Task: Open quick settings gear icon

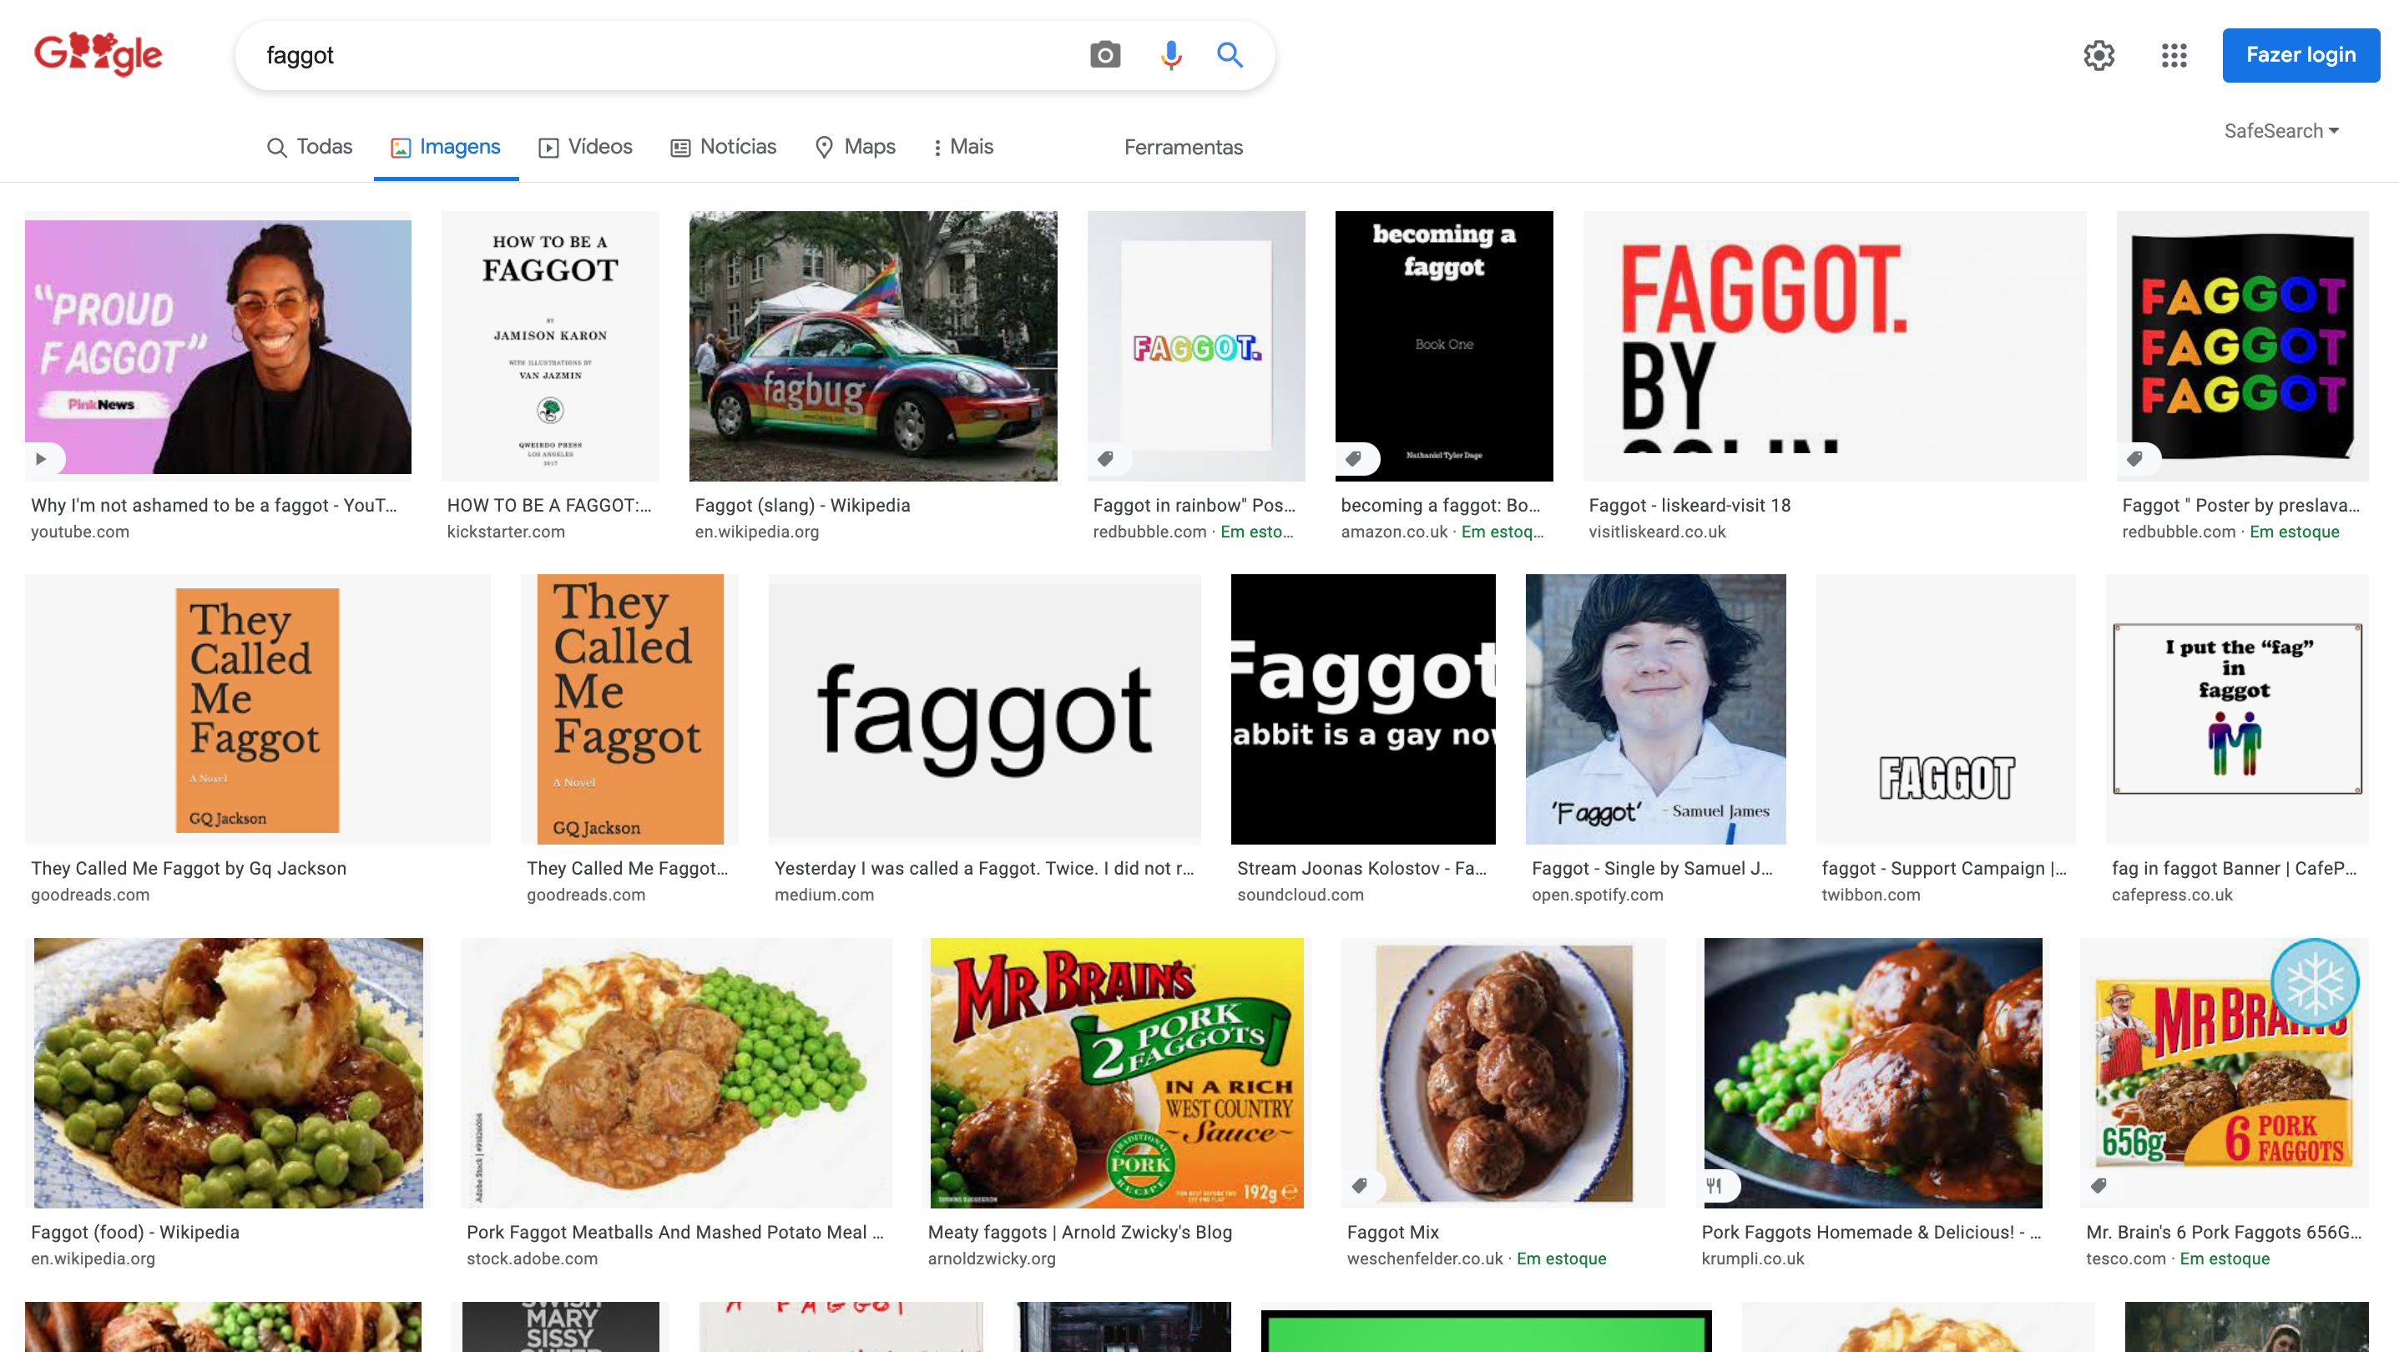Action: pos(2098,55)
